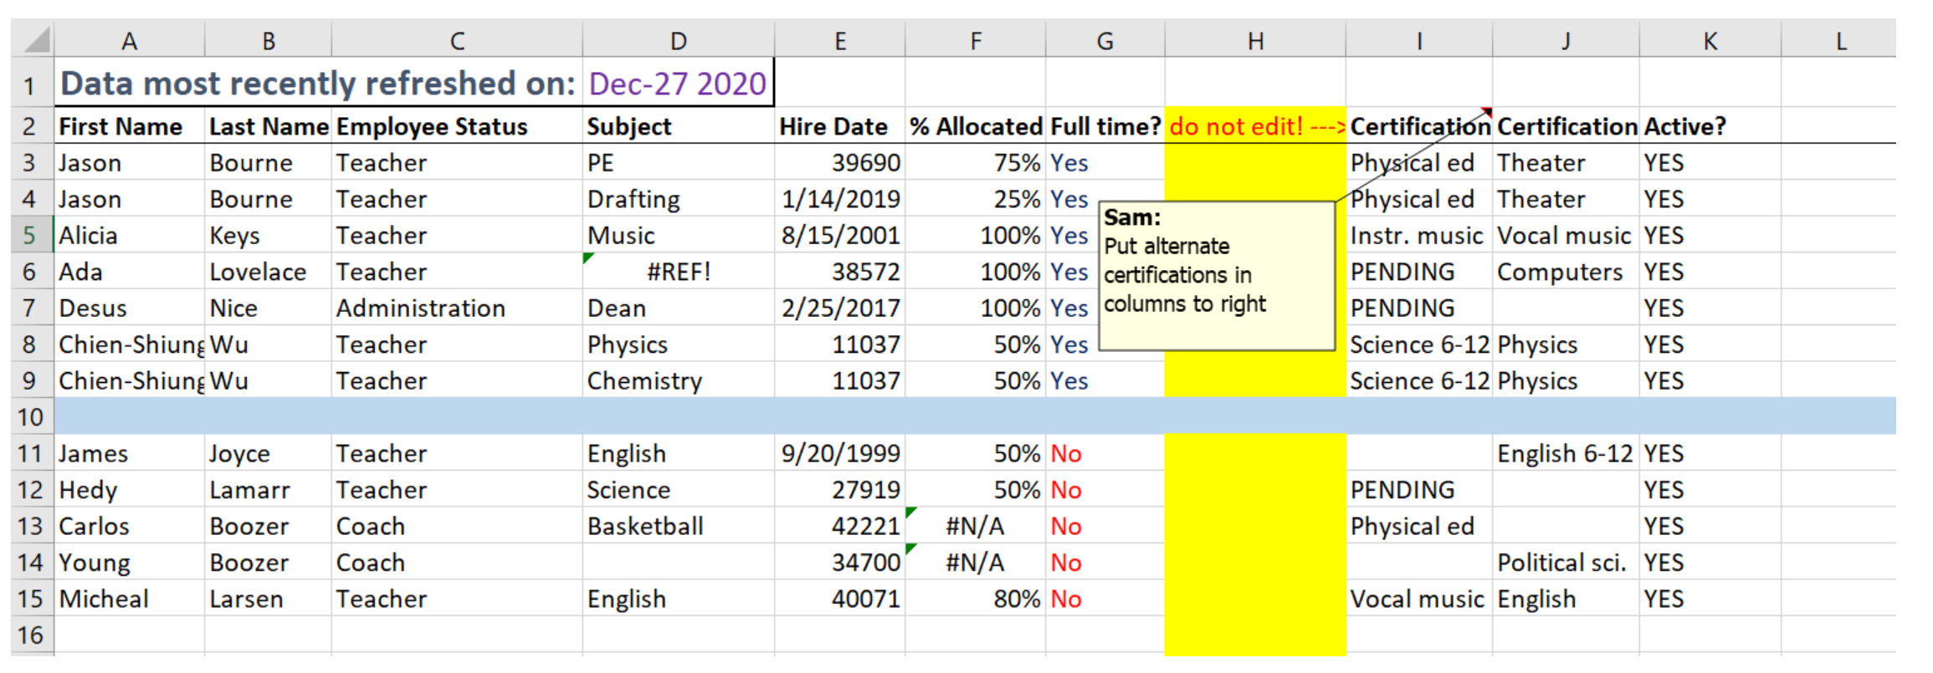Click the red comment indicator on cell I2

pyautogui.click(x=1486, y=112)
